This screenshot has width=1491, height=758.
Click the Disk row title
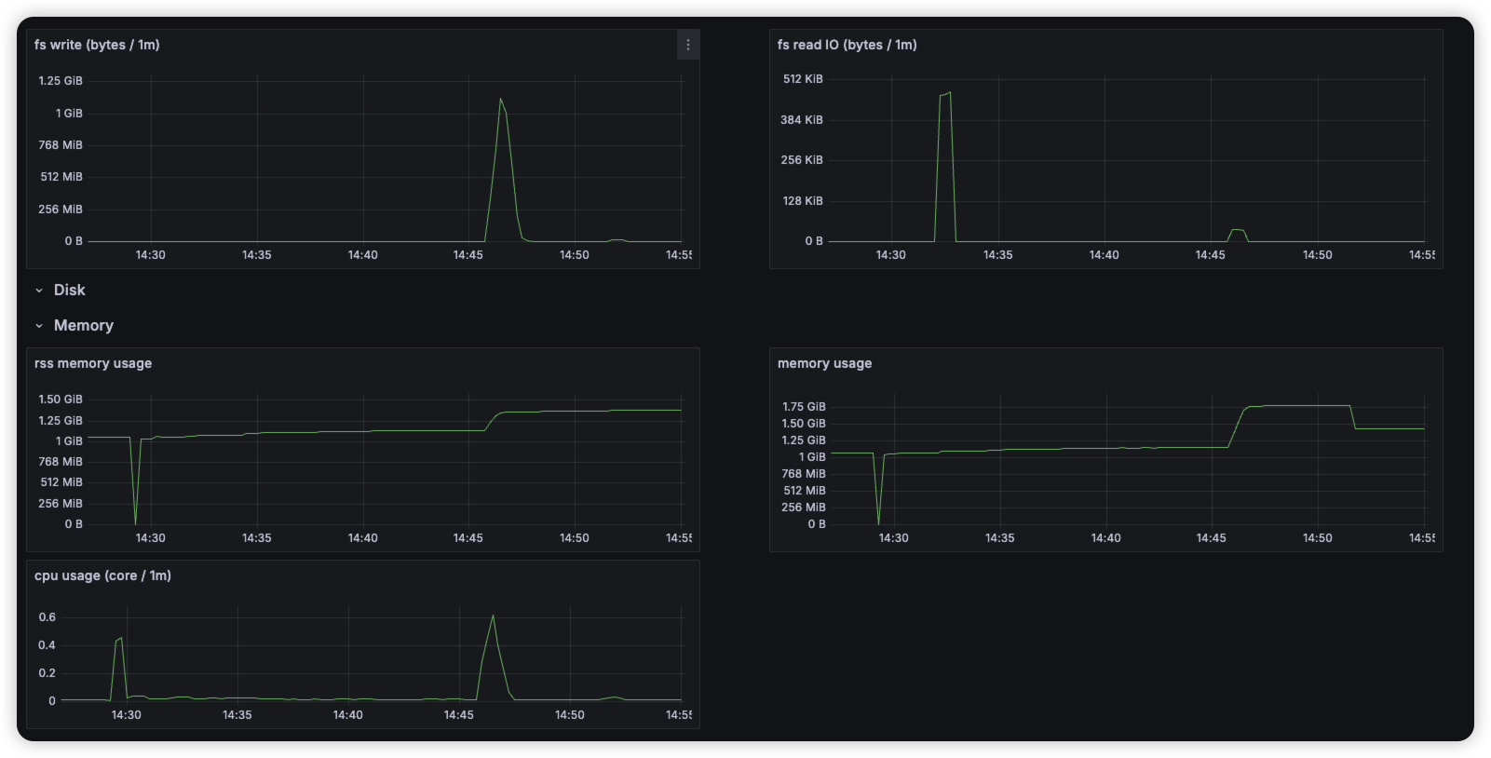(69, 291)
